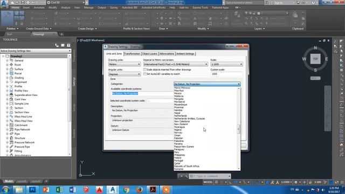Check Scale objects inserted from other drawings
The image size is (345, 194).
pyautogui.click(x=145, y=70)
